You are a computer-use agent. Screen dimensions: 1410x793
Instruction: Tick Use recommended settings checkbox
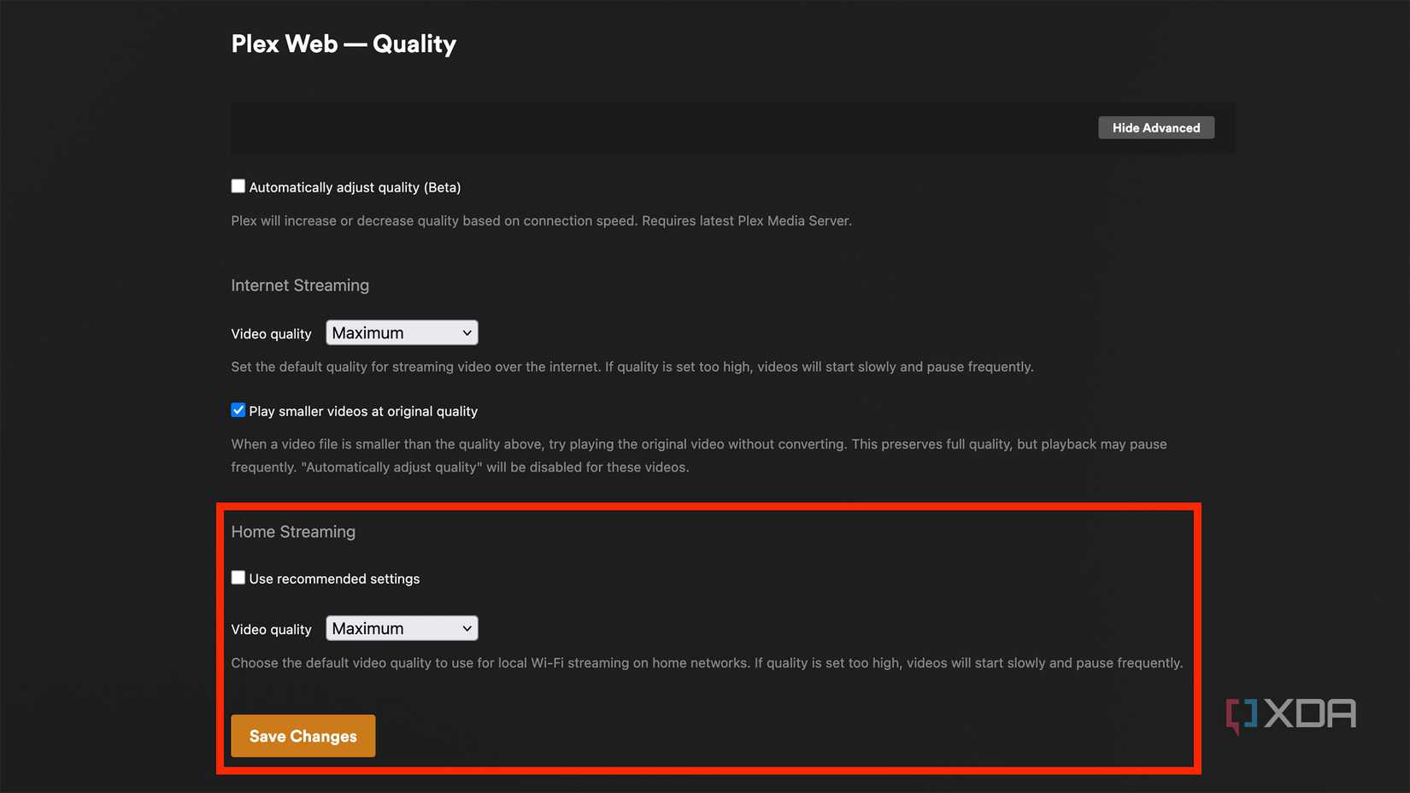238,578
